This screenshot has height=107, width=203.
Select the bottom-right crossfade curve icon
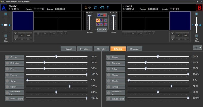pyautogui.click(x=106, y=24)
